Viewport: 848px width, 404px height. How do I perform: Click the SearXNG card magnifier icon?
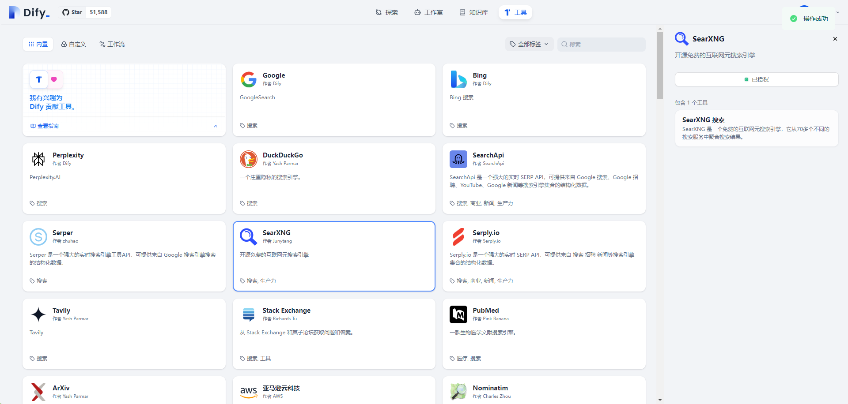[x=249, y=237]
